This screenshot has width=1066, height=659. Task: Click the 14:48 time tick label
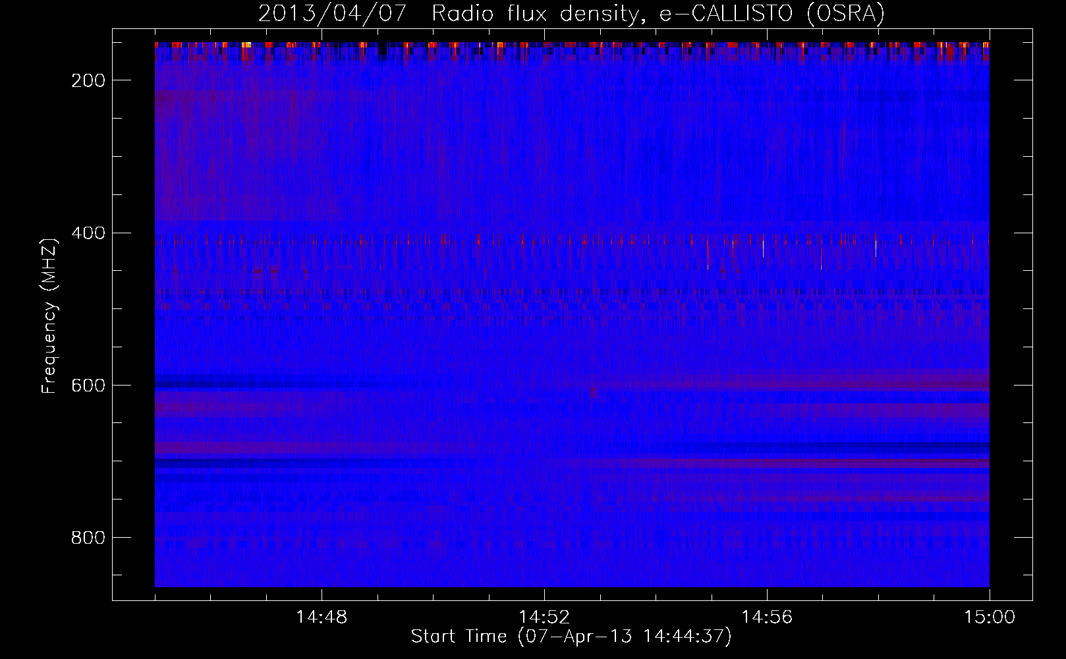tap(322, 617)
